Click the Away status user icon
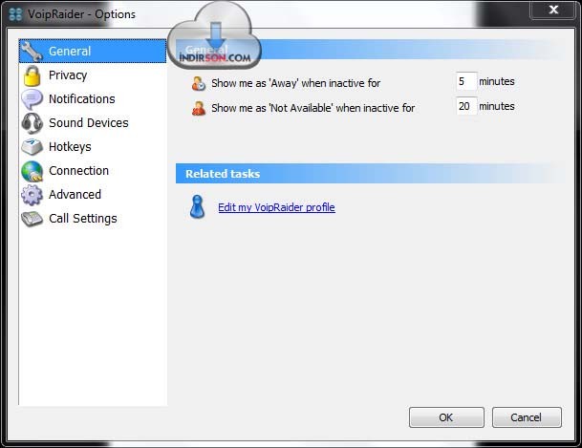The width and height of the screenshot is (582, 448). [x=199, y=83]
